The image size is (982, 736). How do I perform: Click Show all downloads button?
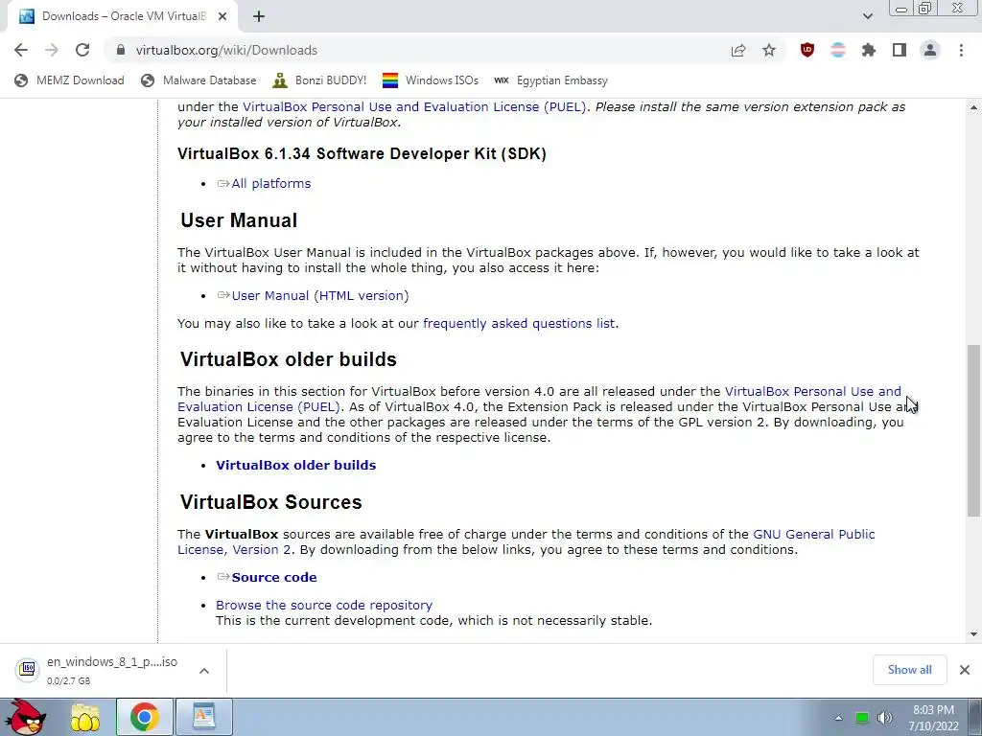pyautogui.click(x=909, y=670)
